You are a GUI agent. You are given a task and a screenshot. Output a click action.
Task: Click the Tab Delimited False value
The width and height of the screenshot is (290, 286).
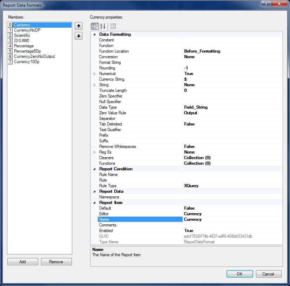[x=231, y=124]
